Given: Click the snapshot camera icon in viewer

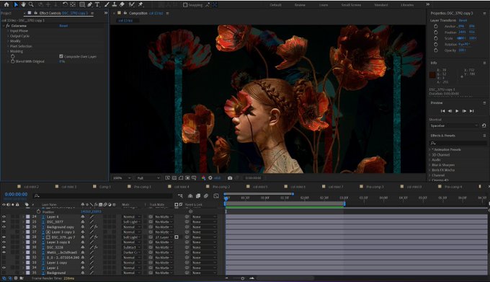Looking at the screenshot, I should click(x=230, y=178).
